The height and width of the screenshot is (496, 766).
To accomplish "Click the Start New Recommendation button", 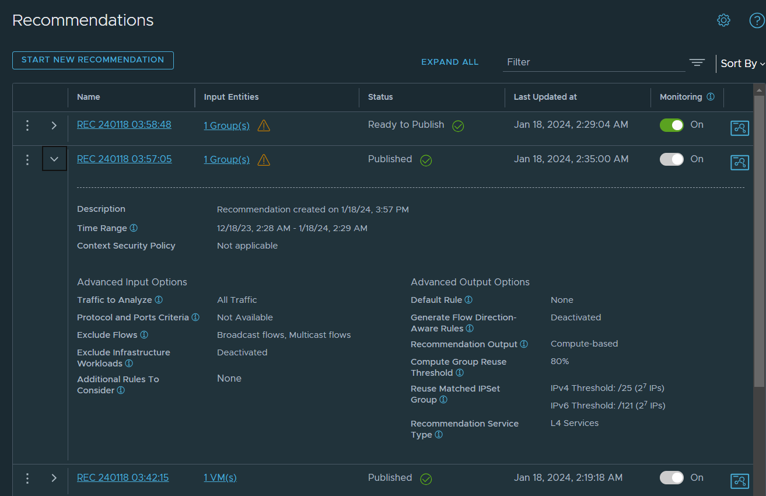I will [93, 60].
